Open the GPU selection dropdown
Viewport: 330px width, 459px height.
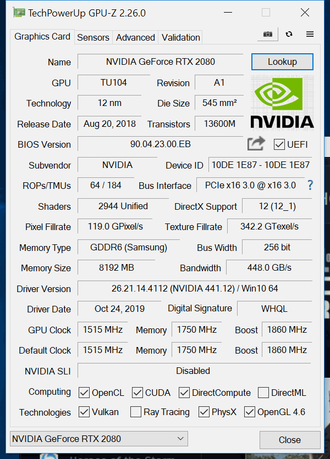tap(99, 439)
